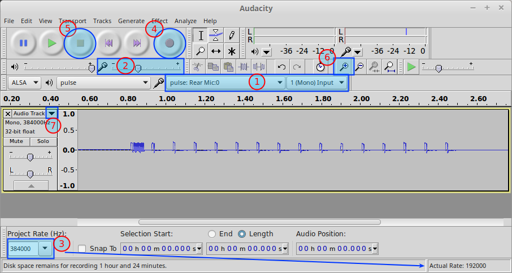Open the Audio Track dropdown menu

coord(52,113)
